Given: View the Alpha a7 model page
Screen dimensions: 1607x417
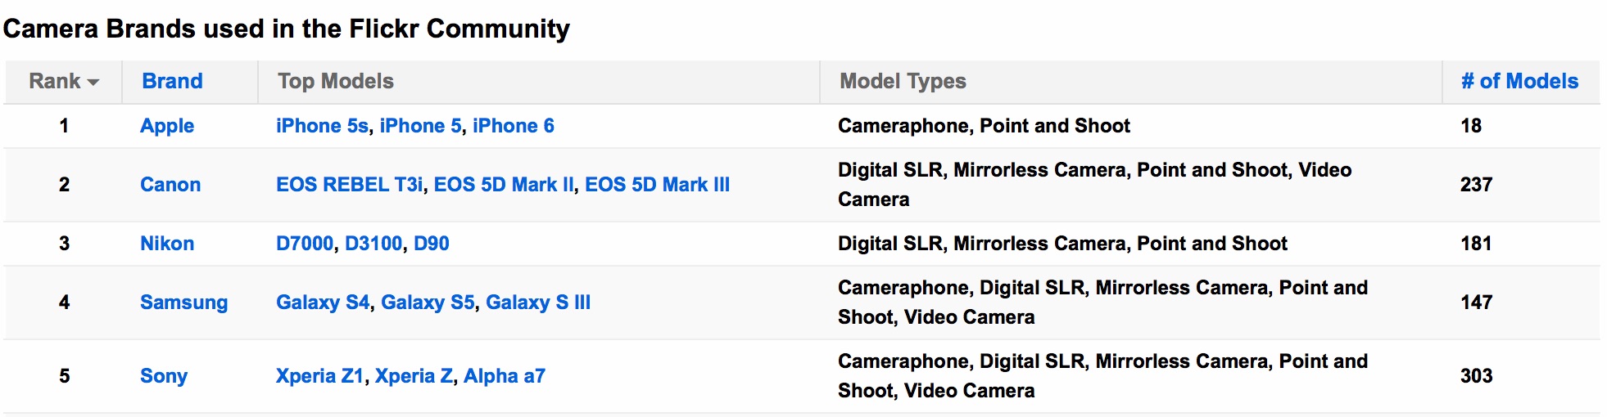Looking at the screenshot, I should [505, 376].
